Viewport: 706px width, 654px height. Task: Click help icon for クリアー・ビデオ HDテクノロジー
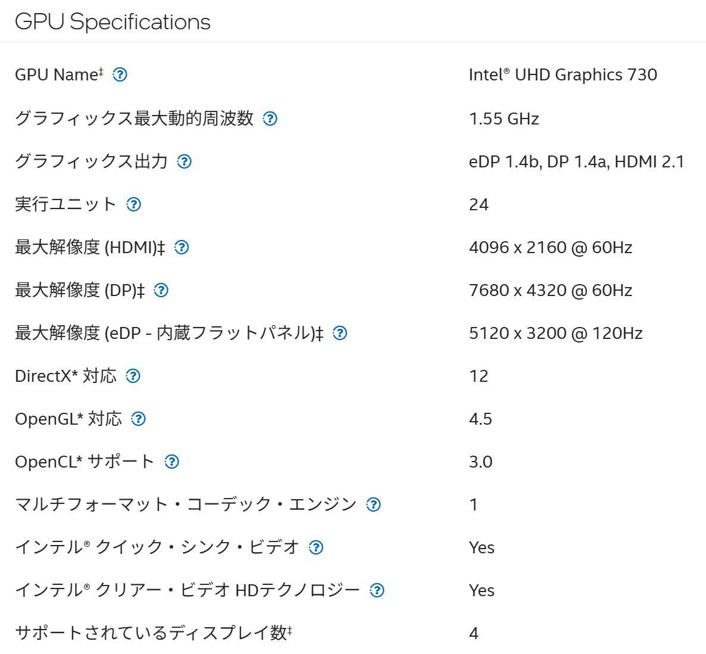tap(377, 590)
